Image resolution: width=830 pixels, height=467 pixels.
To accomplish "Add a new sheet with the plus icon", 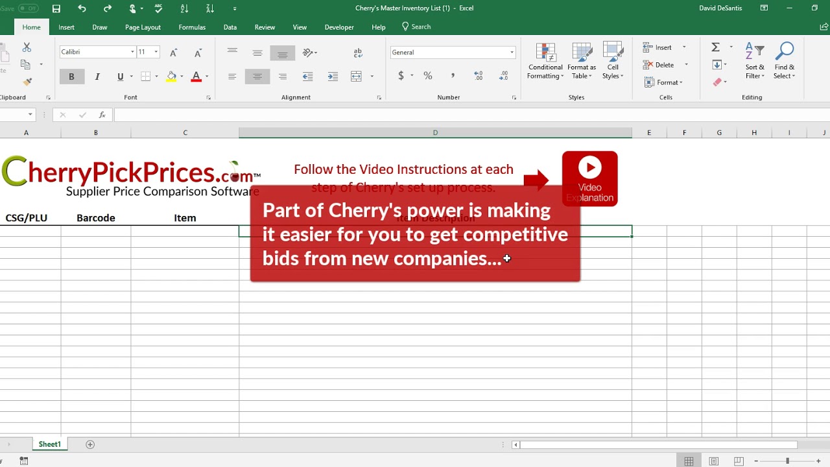I will 90,444.
